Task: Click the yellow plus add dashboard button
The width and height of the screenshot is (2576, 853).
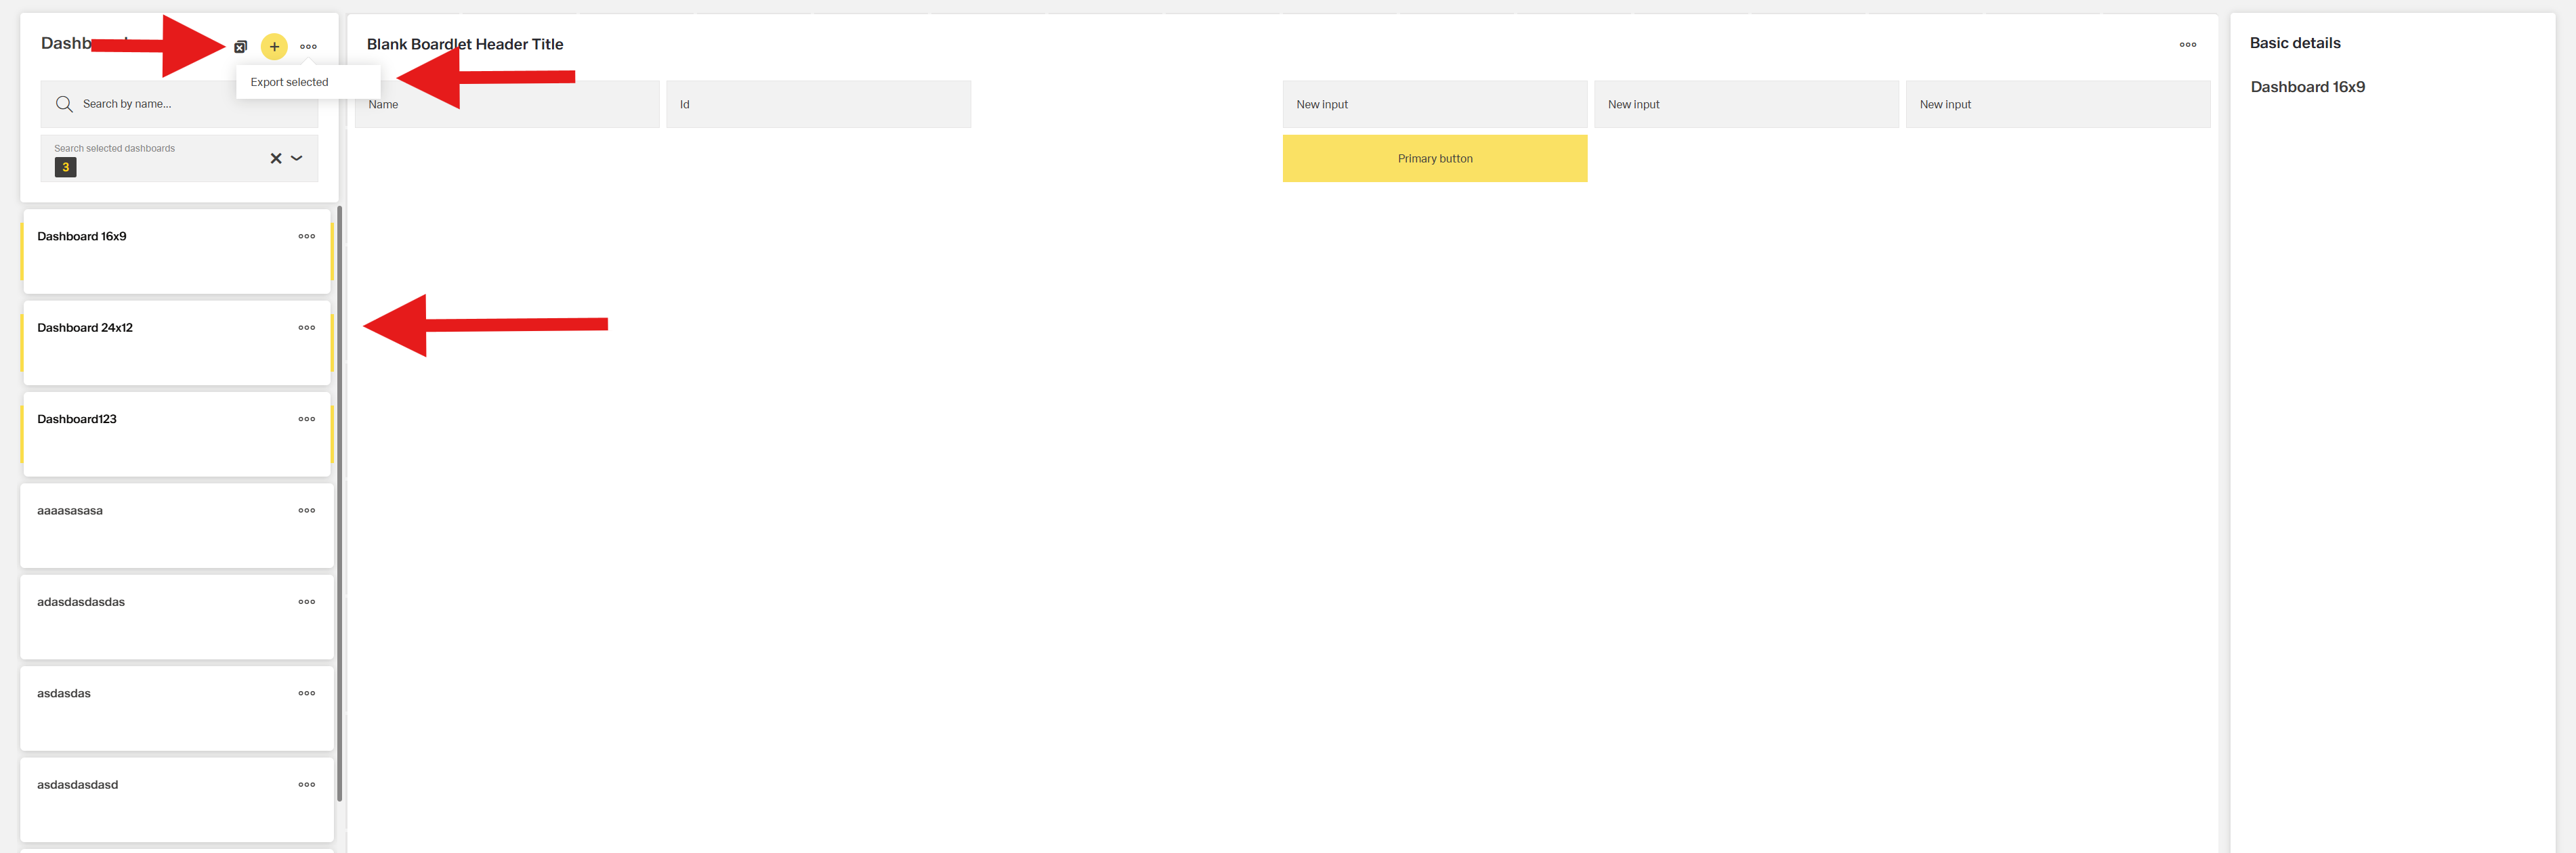Action: pyautogui.click(x=274, y=47)
